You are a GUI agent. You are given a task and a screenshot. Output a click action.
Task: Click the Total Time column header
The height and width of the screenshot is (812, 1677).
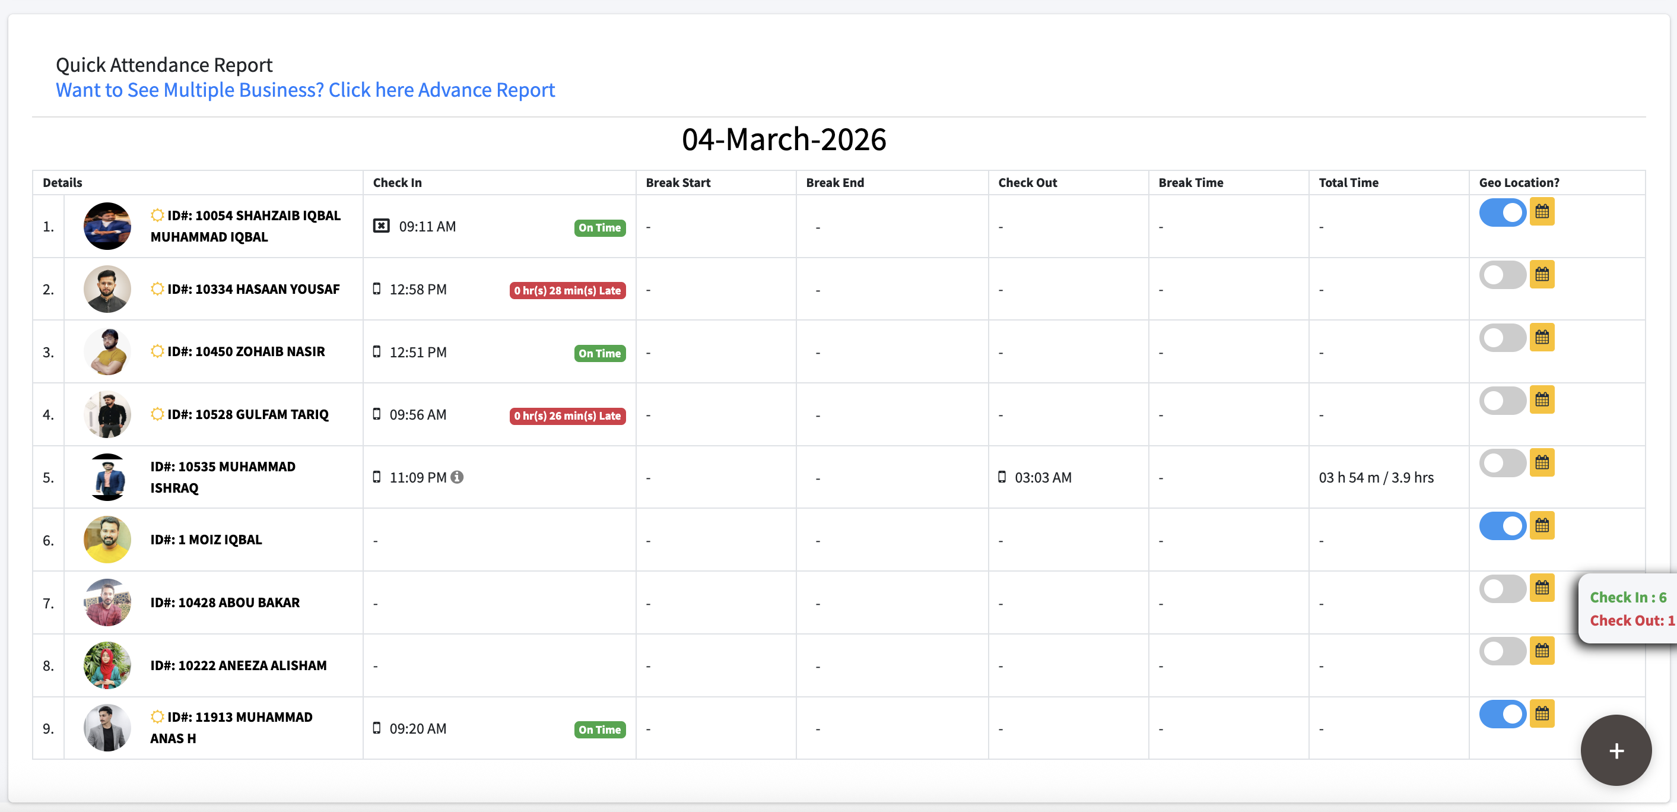[1348, 183]
